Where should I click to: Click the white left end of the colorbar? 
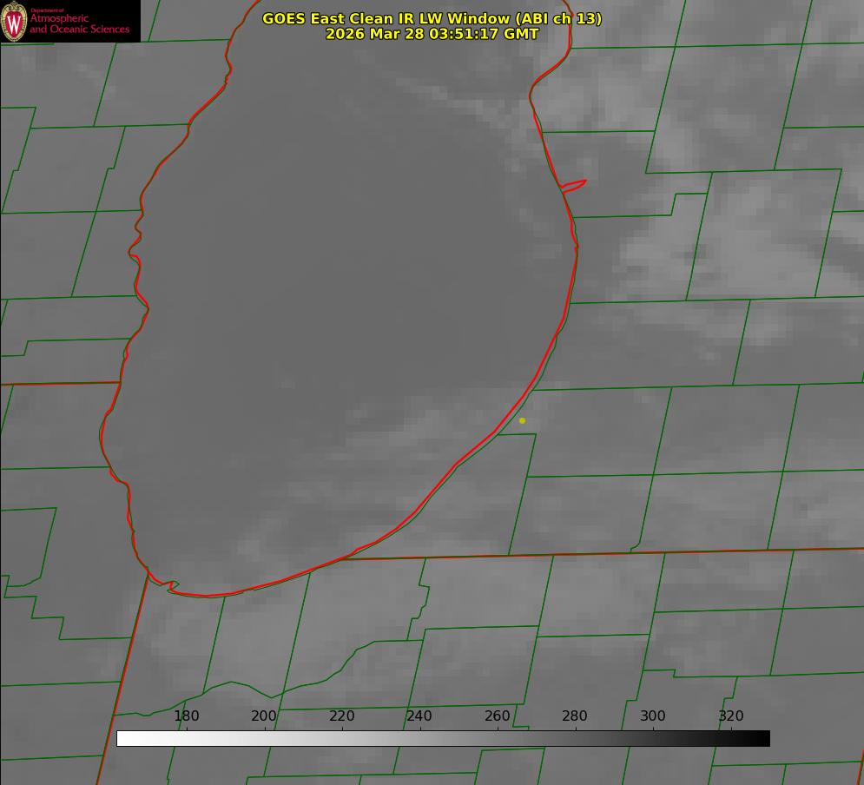coord(123,738)
